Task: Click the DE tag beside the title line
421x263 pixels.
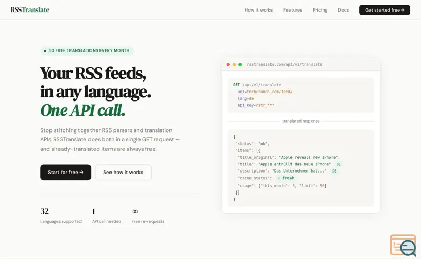Action: pyautogui.click(x=338, y=164)
